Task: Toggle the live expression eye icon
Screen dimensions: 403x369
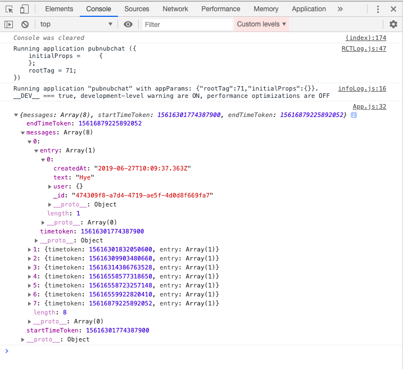Action: tap(128, 24)
